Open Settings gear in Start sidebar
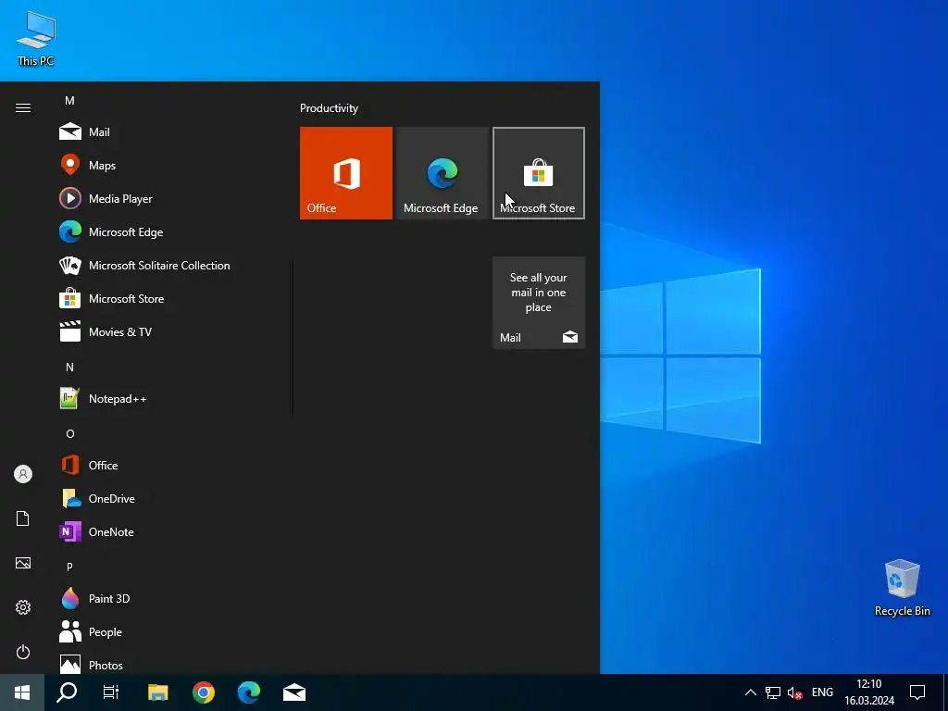 point(23,607)
